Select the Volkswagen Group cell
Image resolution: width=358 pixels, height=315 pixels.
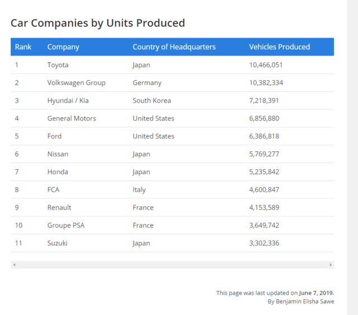click(76, 83)
